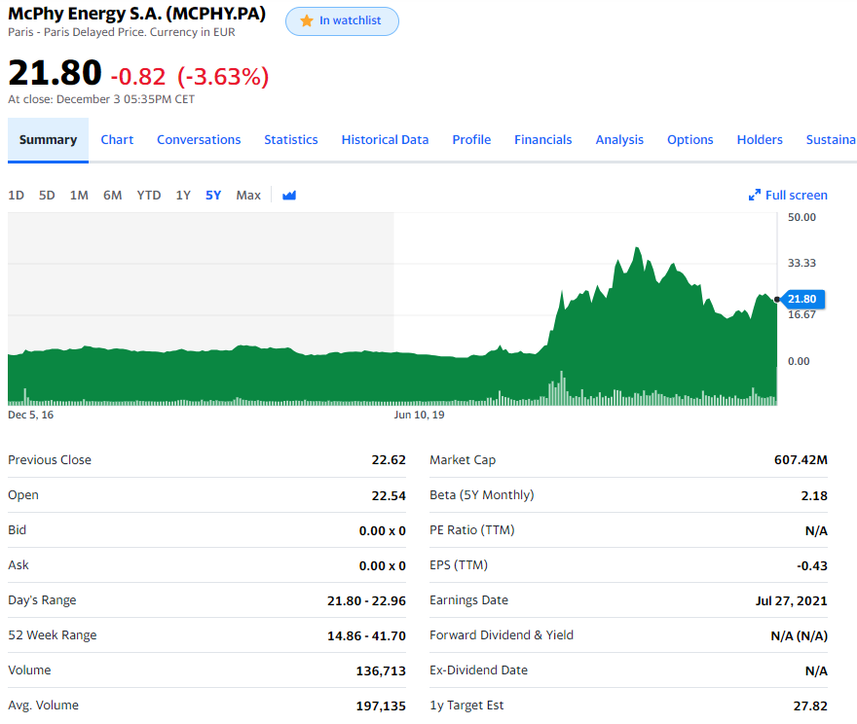
Task: Click the Day's Range value 21.80 - 22.96
Action: pos(366,601)
